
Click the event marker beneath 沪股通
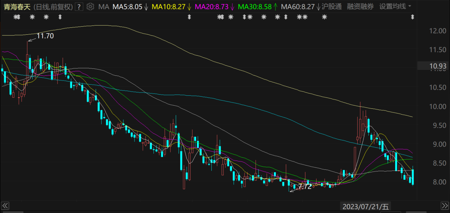coord(324,17)
